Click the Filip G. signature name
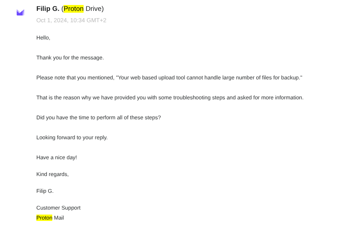This screenshot has height=230, width=353. [45, 191]
